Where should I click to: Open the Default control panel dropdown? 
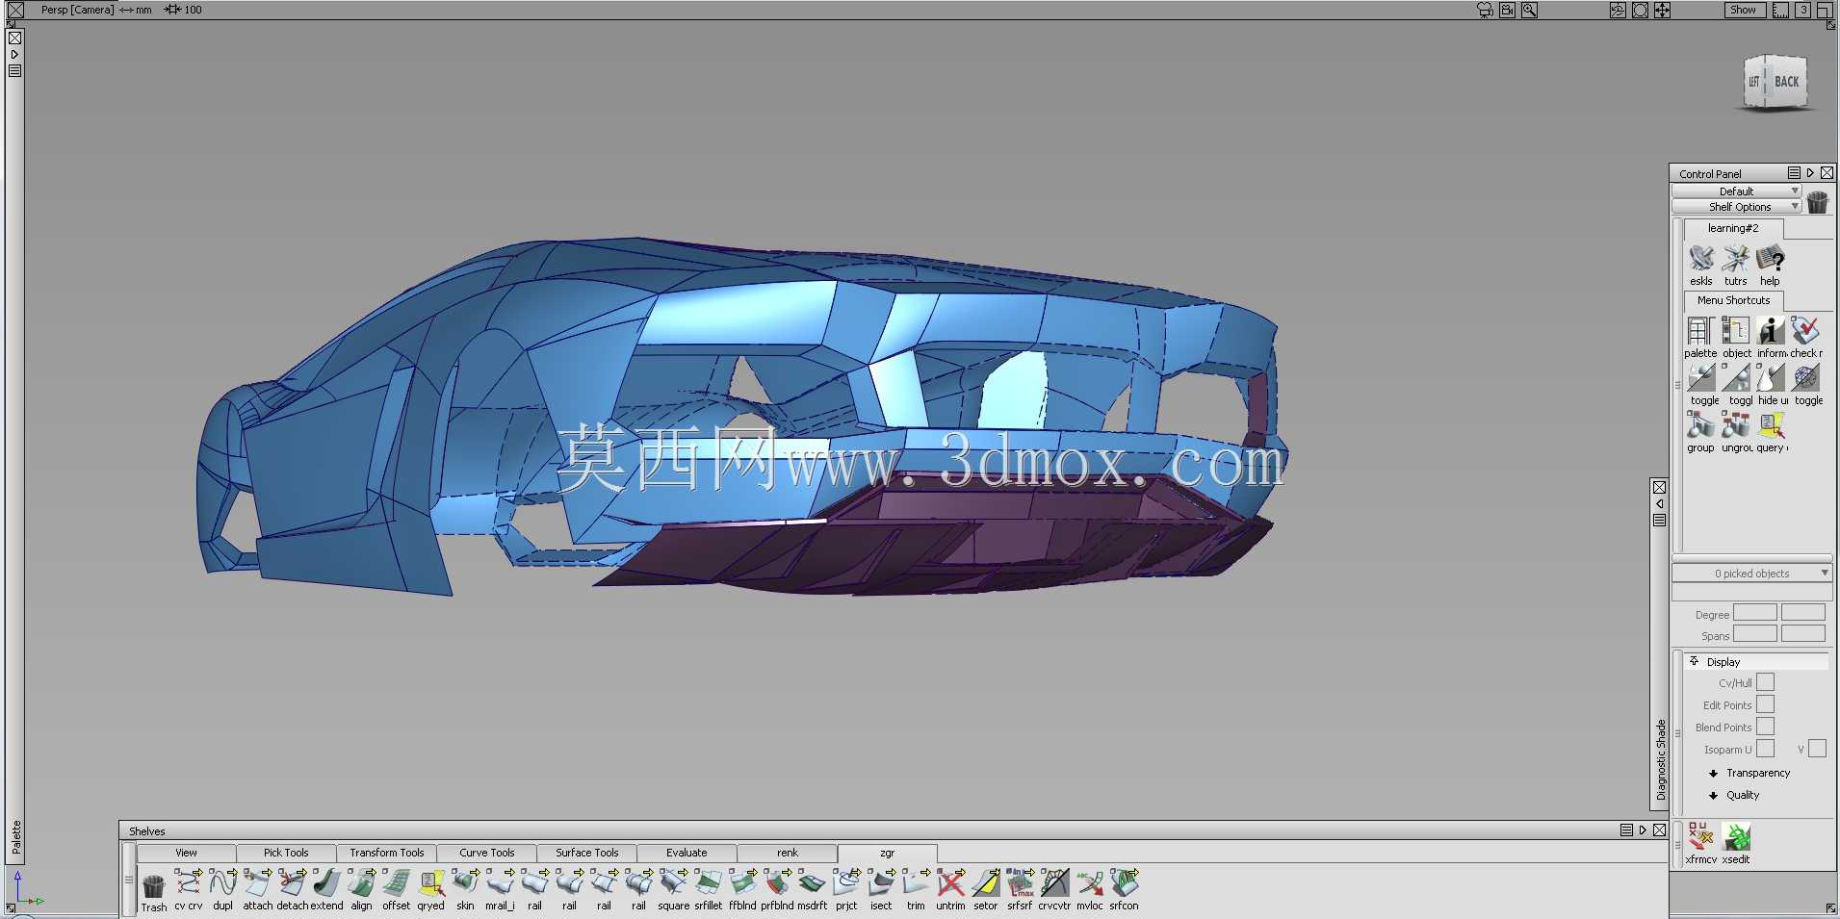tap(1736, 191)
